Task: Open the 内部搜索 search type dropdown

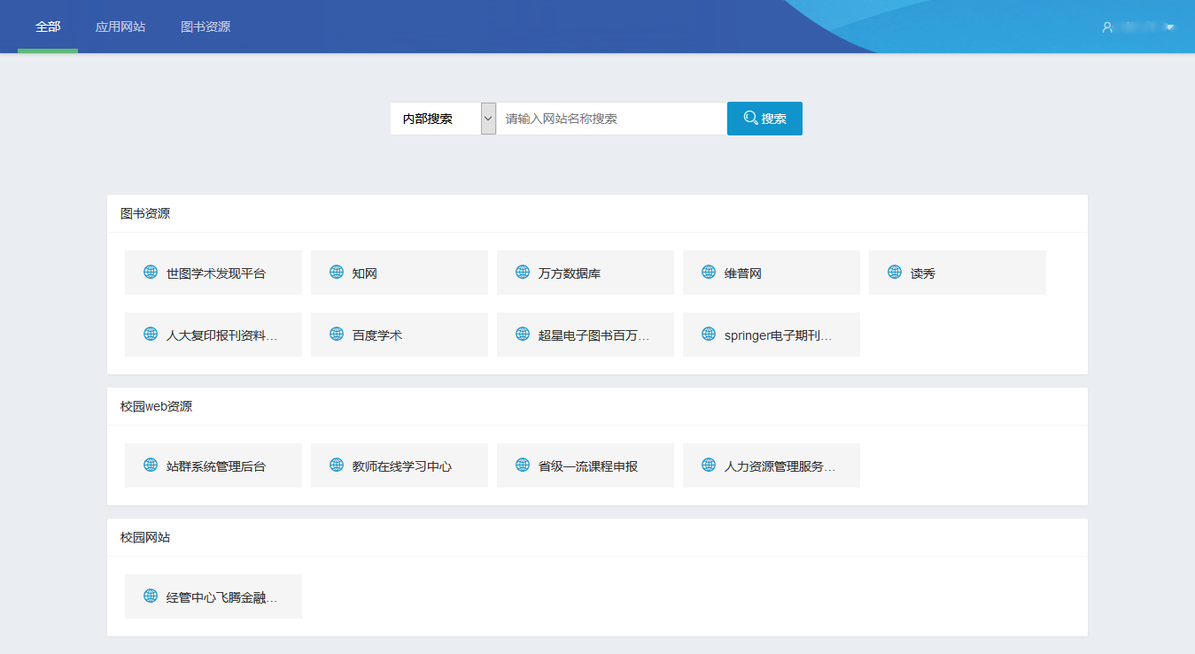Action: (x=488, y=119)
